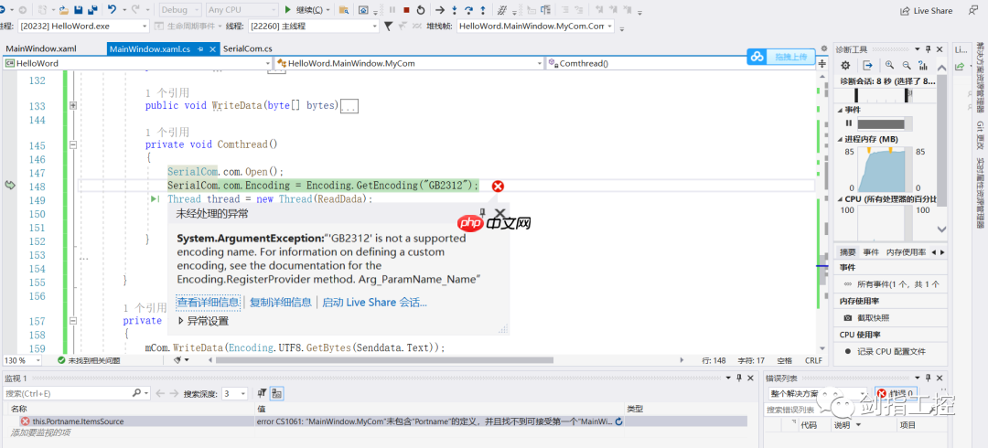Click the Restart debugging icon
The height and width of the screenshot is (448, 988).
pos(420,10)
